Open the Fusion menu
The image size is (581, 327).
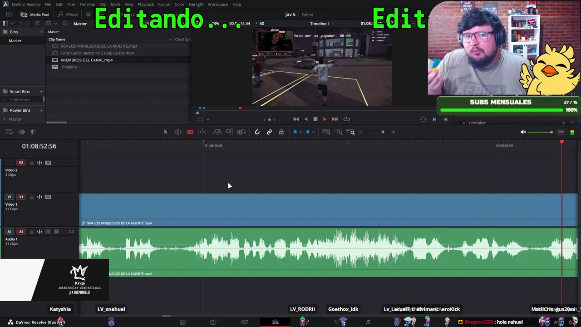pyautogui.click(x=164, y=5)
